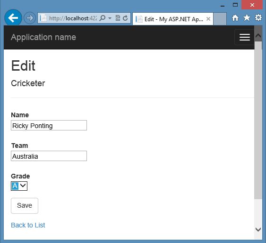The image size is (266, 243).
Task: Toggle the compatibility view icon
Action: click(118, 18)
